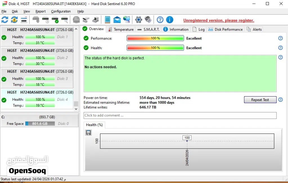Open the View menu
Viewport: 288px width, 183px height.
27,12
